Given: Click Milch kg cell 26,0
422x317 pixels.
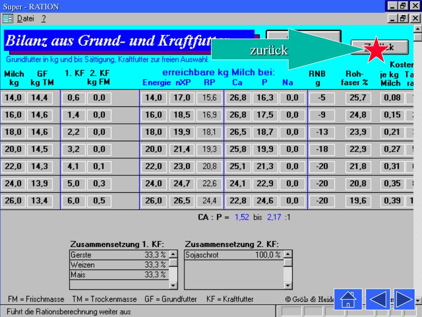Looking at the screenshot, I should click(13, 201).
